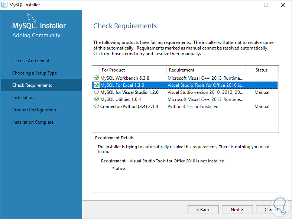Click the Next > button
This screenshot has width=292, height=219.
coord(237,210)
